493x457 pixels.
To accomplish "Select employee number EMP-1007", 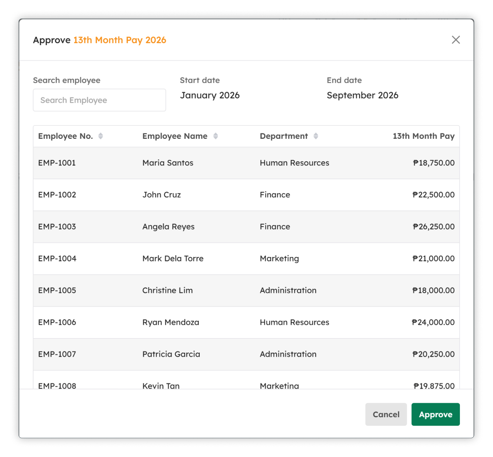I will (x=57, y=354).
